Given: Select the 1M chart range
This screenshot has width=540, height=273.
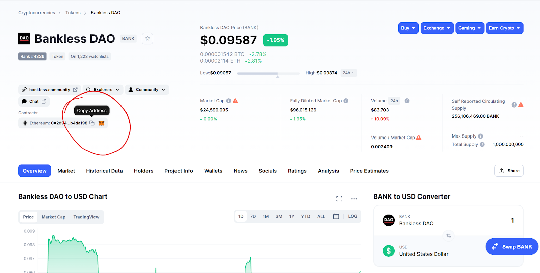Looking at the screenshot, I should (x=266, y=216).
